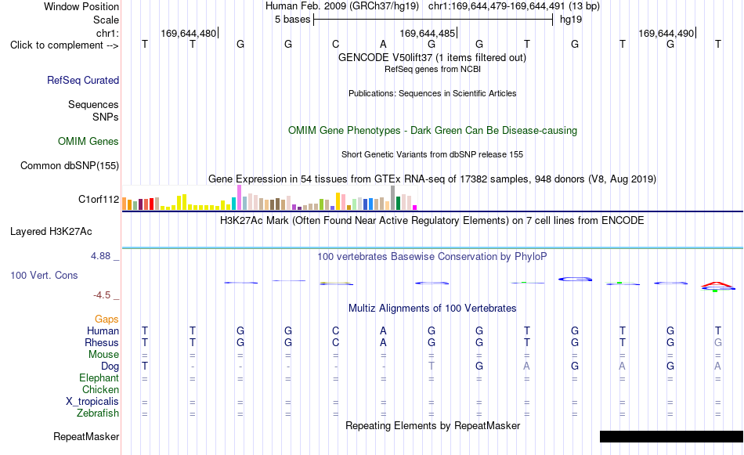Select the Common dbSNP(155) track label
This screenshot has height=455, width=744.
tap(70, 165)
